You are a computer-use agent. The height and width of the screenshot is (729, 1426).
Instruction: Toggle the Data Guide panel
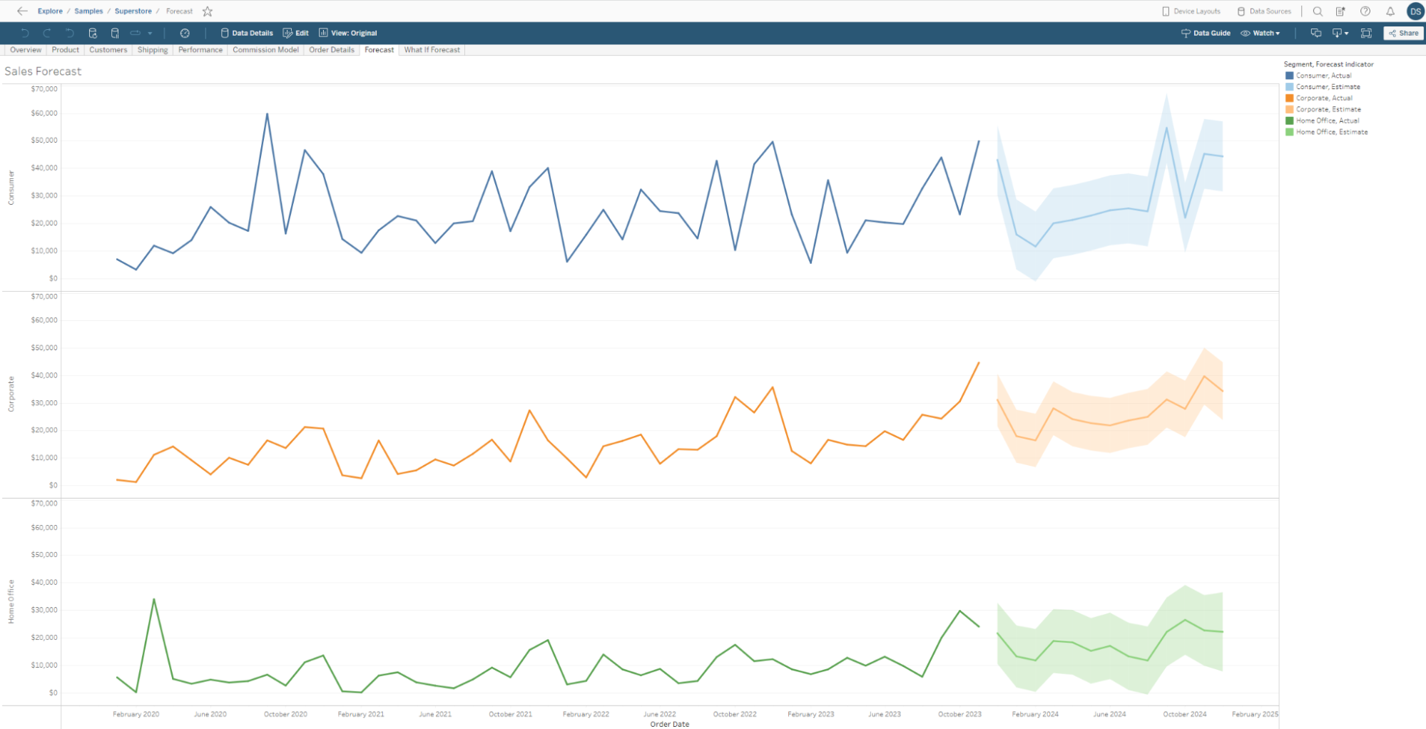[1207, 33]
